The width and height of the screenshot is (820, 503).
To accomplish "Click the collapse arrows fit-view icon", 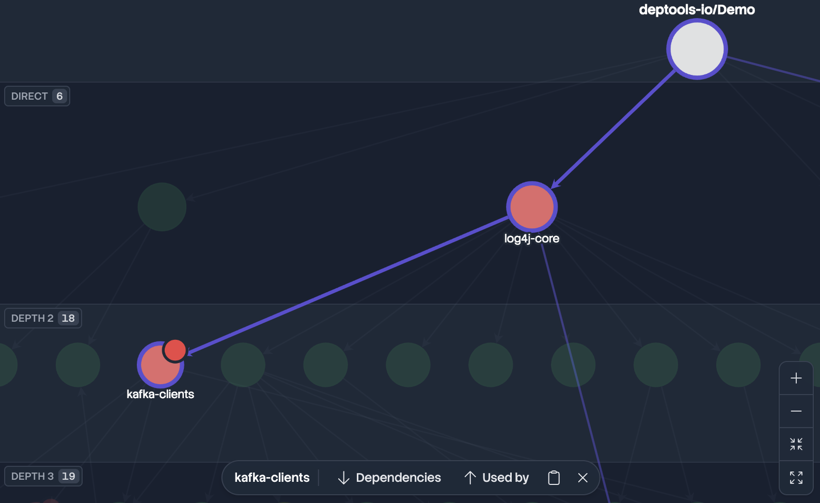I will tap(796, 444).
